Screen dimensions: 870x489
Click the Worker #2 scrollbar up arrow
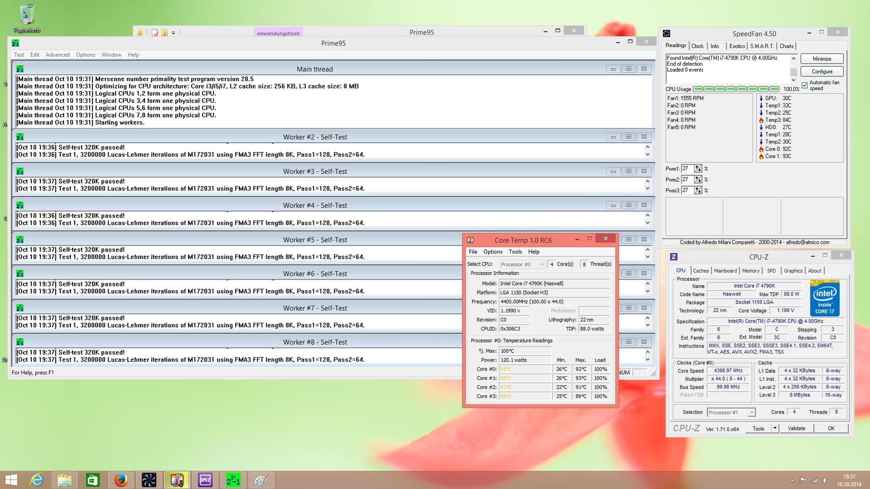click(x=647, y=147)
